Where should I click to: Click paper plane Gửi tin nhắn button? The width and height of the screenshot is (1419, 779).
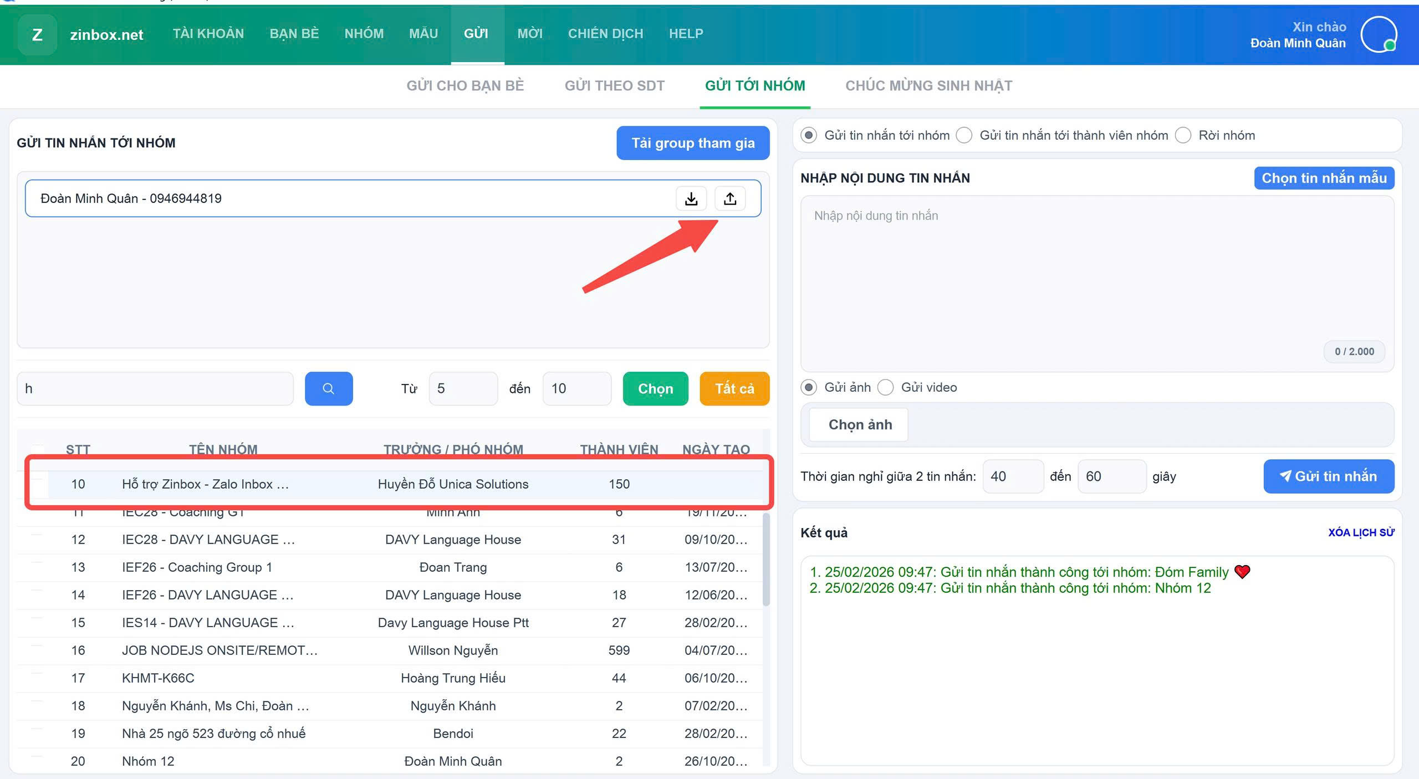pos(1328,476)
